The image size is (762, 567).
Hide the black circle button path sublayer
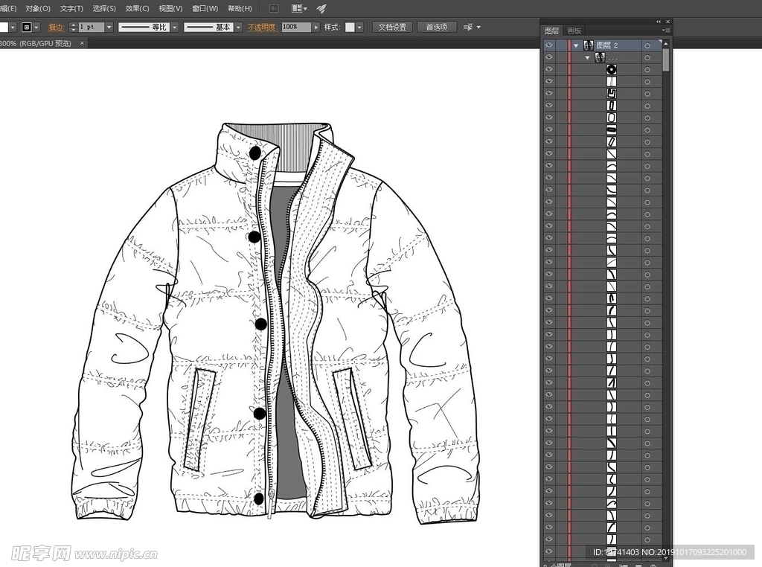pos(549,69)
